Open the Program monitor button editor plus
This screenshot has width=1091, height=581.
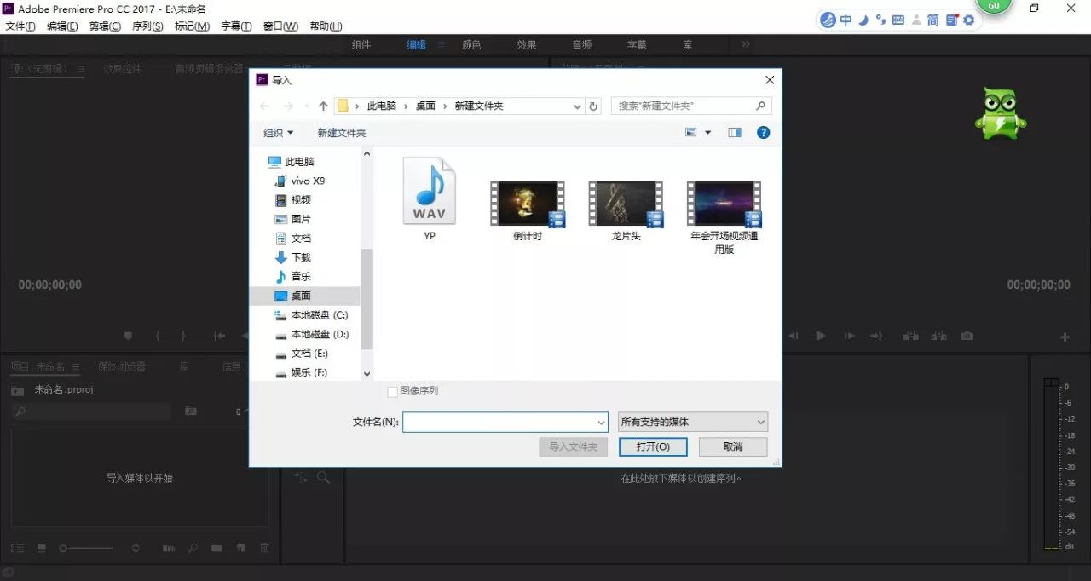tap(1065, 337)
